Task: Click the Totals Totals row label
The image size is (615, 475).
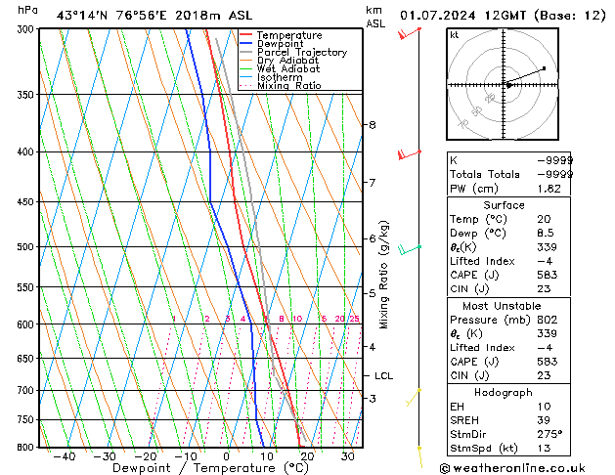Action: pyautogui.click(x=485, y=174)
